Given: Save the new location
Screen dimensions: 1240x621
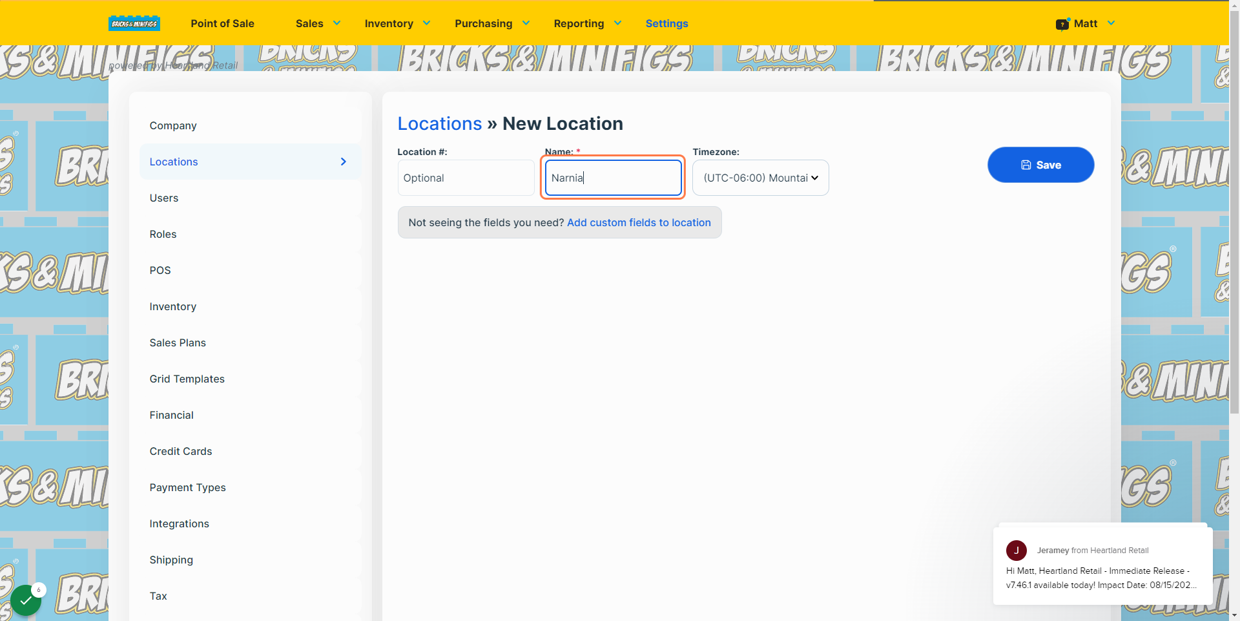Looking at the screenshot, I should [1040, 165].
